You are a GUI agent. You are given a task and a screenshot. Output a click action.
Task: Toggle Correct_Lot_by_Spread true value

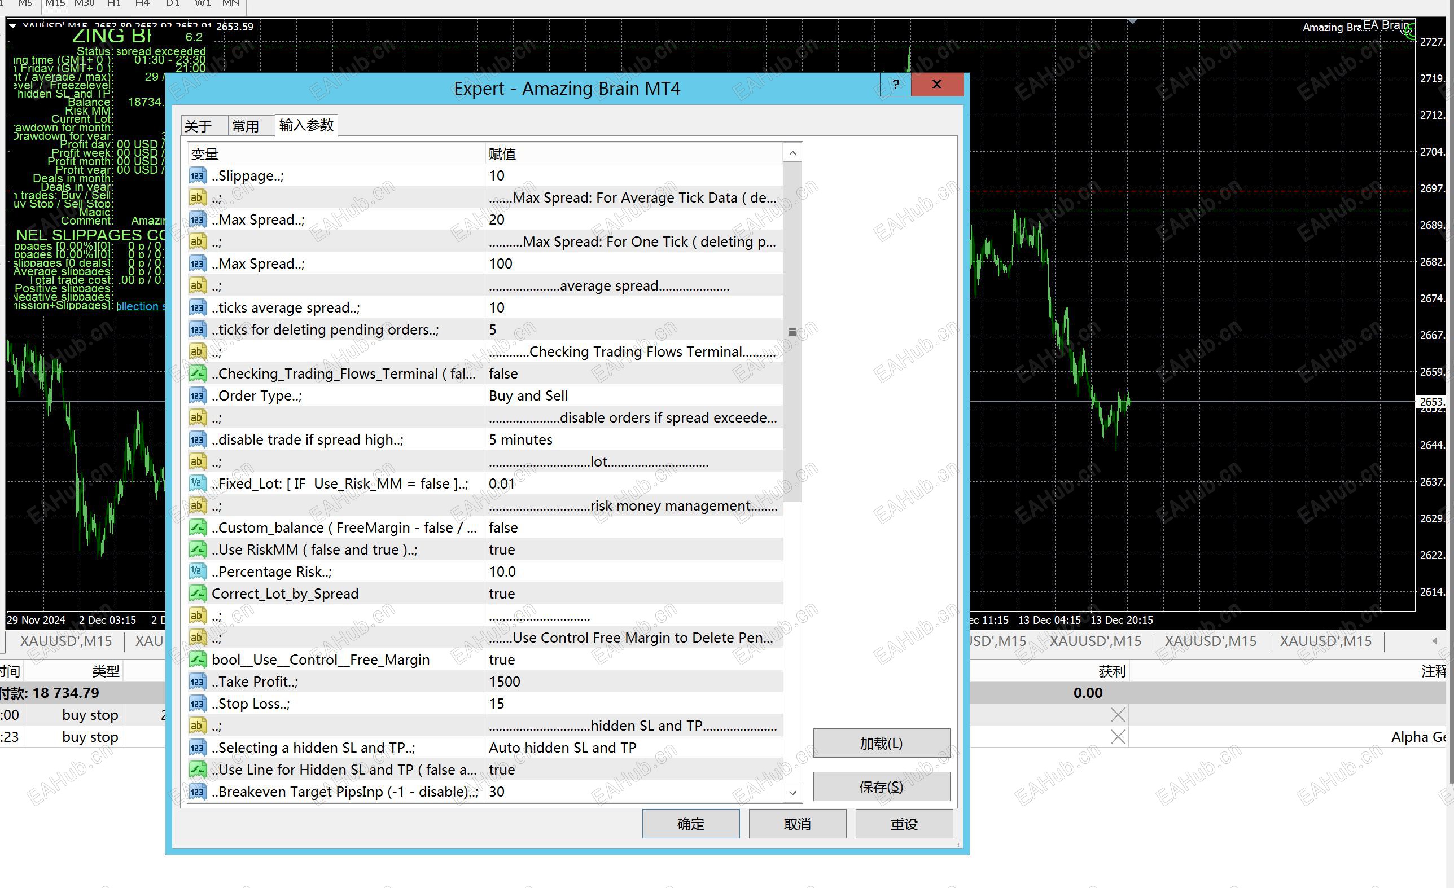(x=634, y=594)
